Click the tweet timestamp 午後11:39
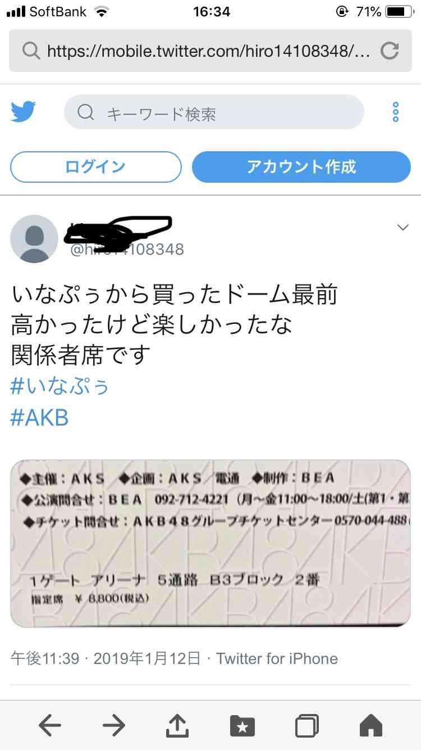The width and height of the screenshot is (421, 750). pos(45,658)
